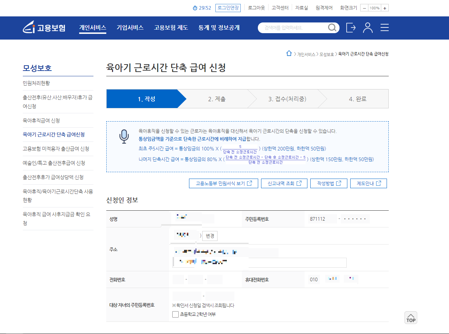This screenshot has height=334, width=449.
Task: Open the hamburger menu icon
Action: (384, 27)
